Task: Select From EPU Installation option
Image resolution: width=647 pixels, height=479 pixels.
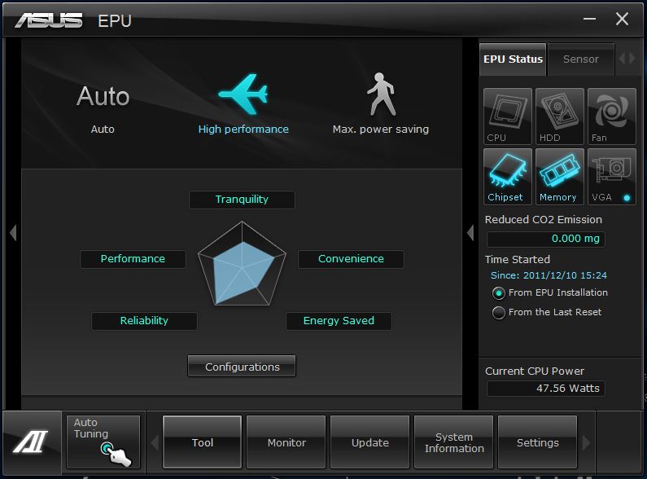Action: 498,293
